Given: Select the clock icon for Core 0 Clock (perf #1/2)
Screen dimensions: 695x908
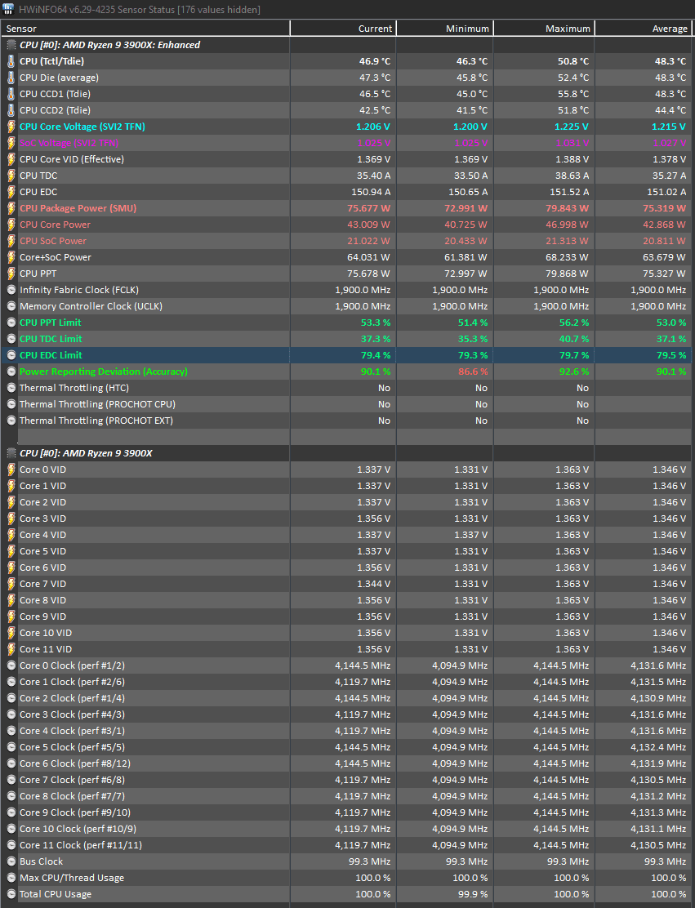Looking at the screenshot, I should (x=11, y=665).
